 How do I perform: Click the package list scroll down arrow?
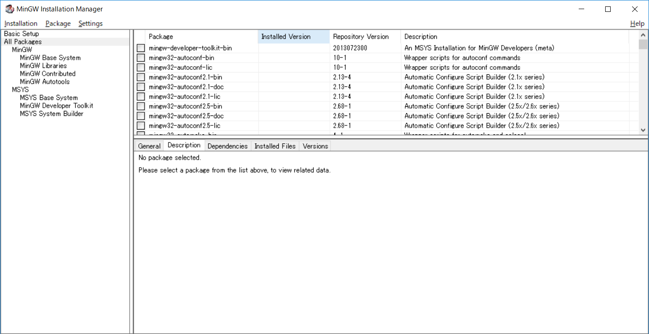pos(643,130)
